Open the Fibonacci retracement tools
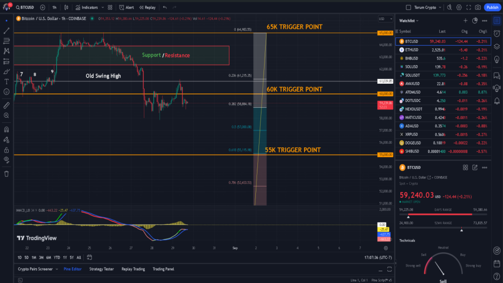The width and height of the screenshot is (503, 283). 6,41
